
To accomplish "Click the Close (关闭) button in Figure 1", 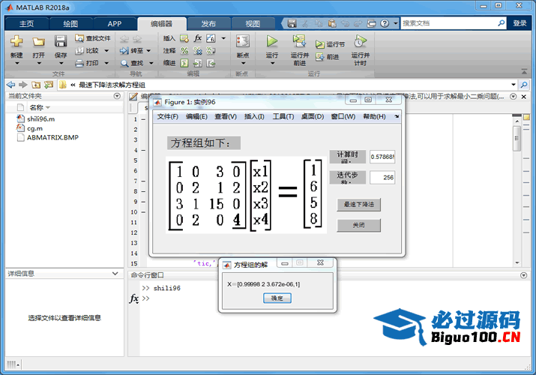I will 358,225.
